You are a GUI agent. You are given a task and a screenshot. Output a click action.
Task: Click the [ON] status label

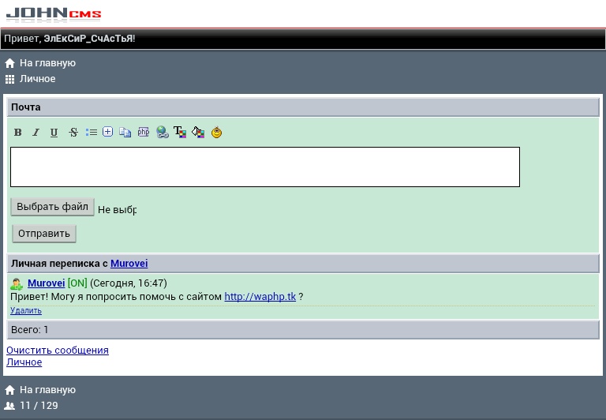[x=77, y=283]
